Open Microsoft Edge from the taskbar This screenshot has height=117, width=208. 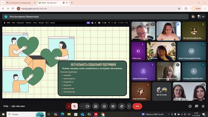tap(62, 114)
